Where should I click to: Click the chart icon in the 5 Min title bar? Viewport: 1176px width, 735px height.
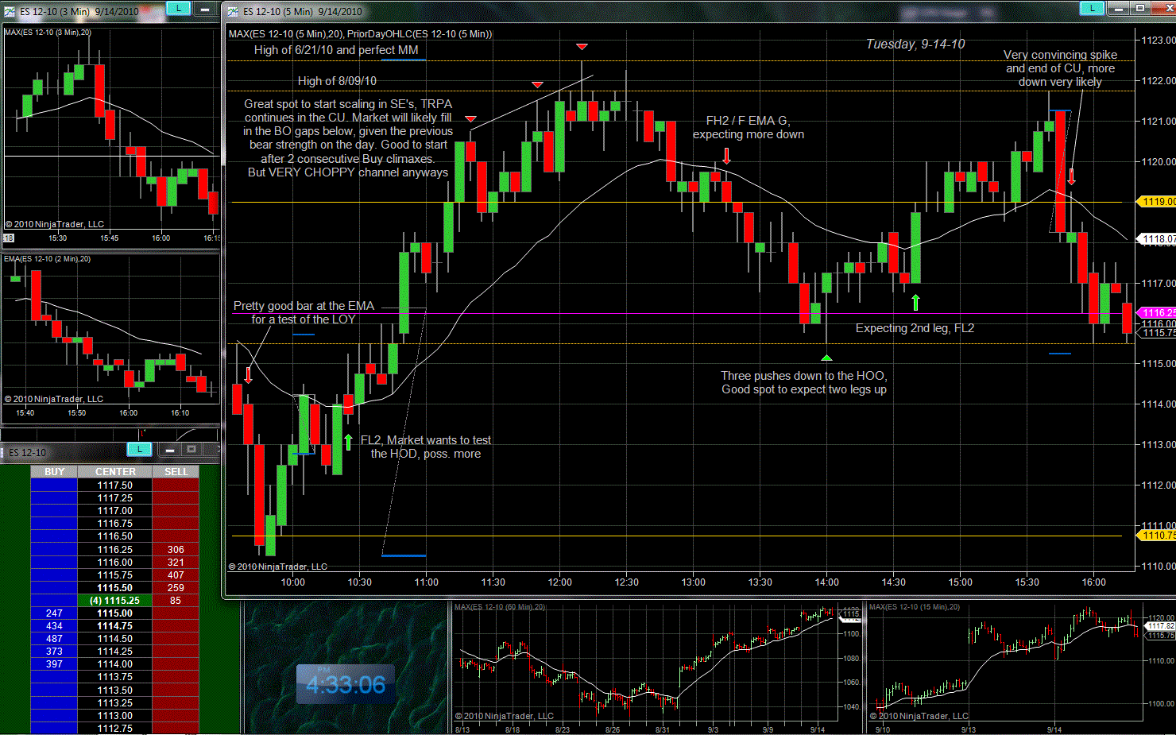coord(233,11)
